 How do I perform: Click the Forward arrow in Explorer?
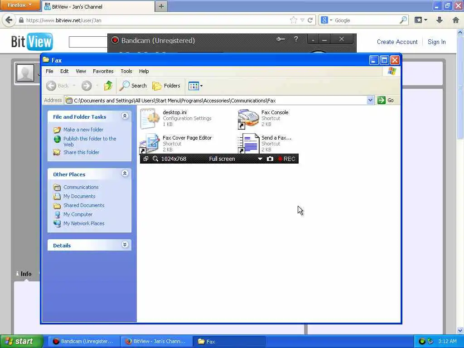87,86
